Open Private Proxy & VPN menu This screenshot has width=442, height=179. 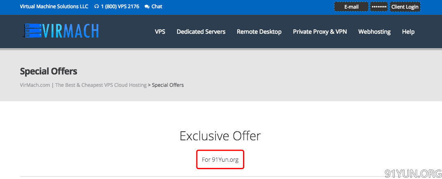click(320, 32)
